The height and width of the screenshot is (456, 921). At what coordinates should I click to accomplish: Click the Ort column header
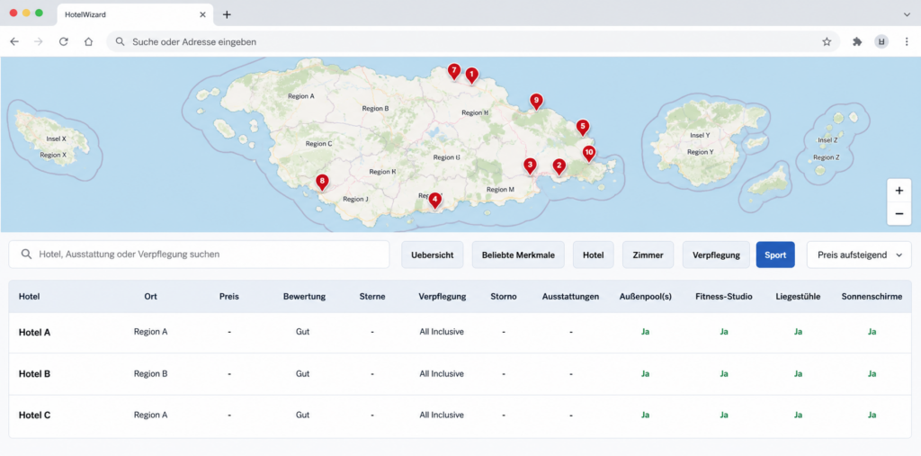click(x=150, y=297)
